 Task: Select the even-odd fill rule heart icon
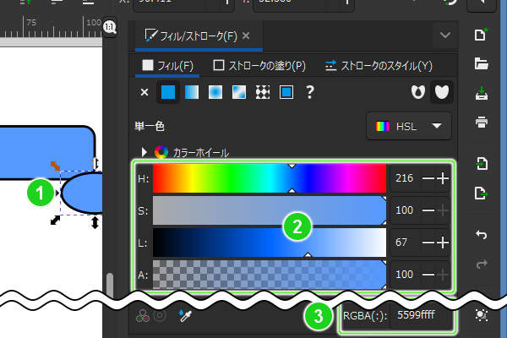pyautogui.click(x=418, y=92)
